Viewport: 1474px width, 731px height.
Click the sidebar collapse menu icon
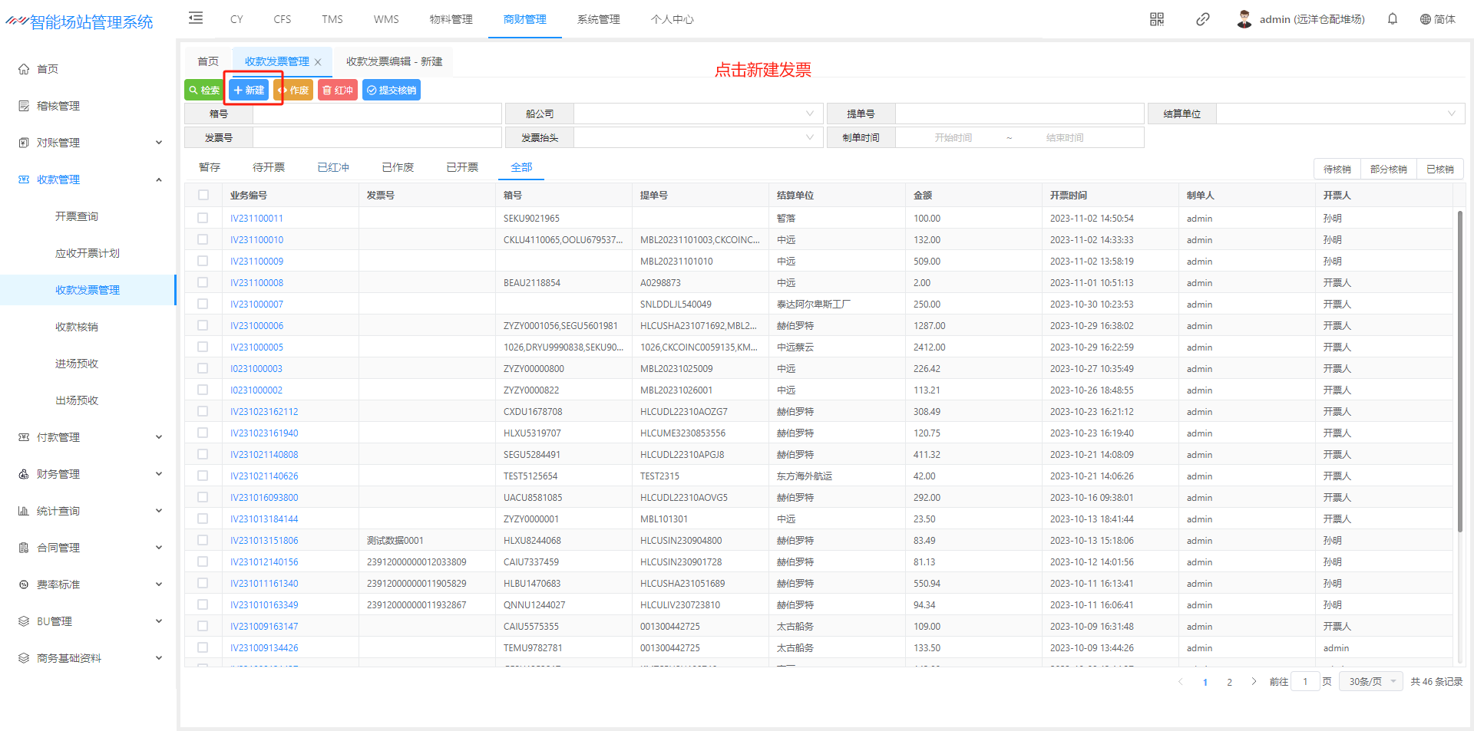click(196, 18)
